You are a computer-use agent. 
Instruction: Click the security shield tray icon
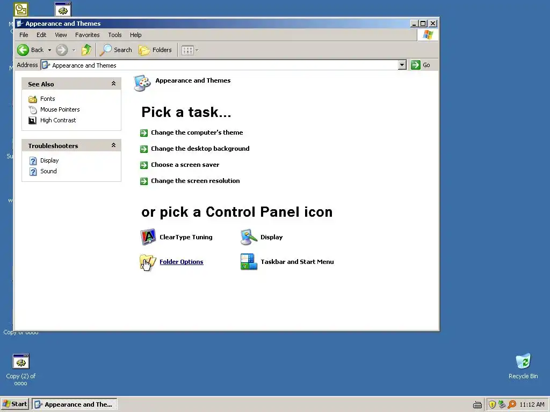pos(492,404)
